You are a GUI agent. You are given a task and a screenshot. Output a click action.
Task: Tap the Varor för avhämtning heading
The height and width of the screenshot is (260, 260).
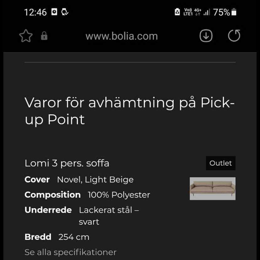129,111
